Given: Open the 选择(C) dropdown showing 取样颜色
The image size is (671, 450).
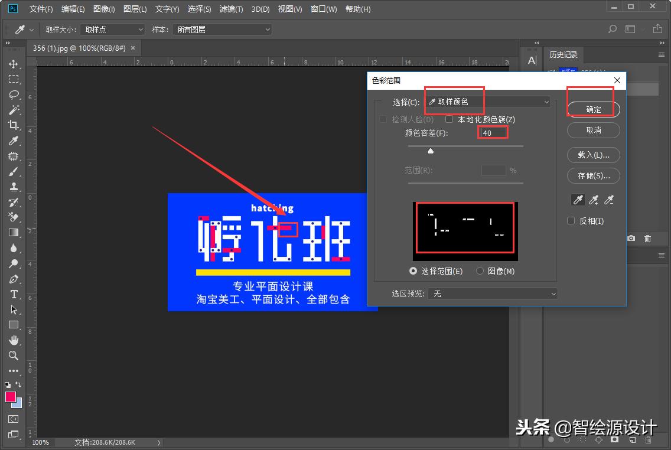Looking at the screenshot, I should (x=486, y=102).
